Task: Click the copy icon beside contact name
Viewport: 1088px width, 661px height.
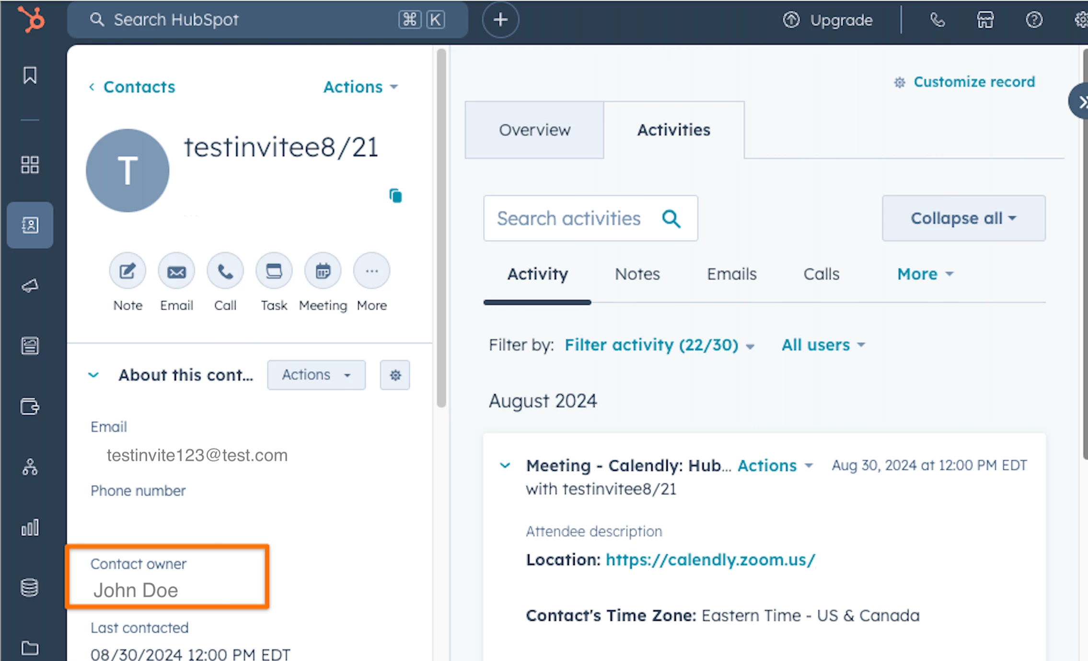Action: click(395, 195)
